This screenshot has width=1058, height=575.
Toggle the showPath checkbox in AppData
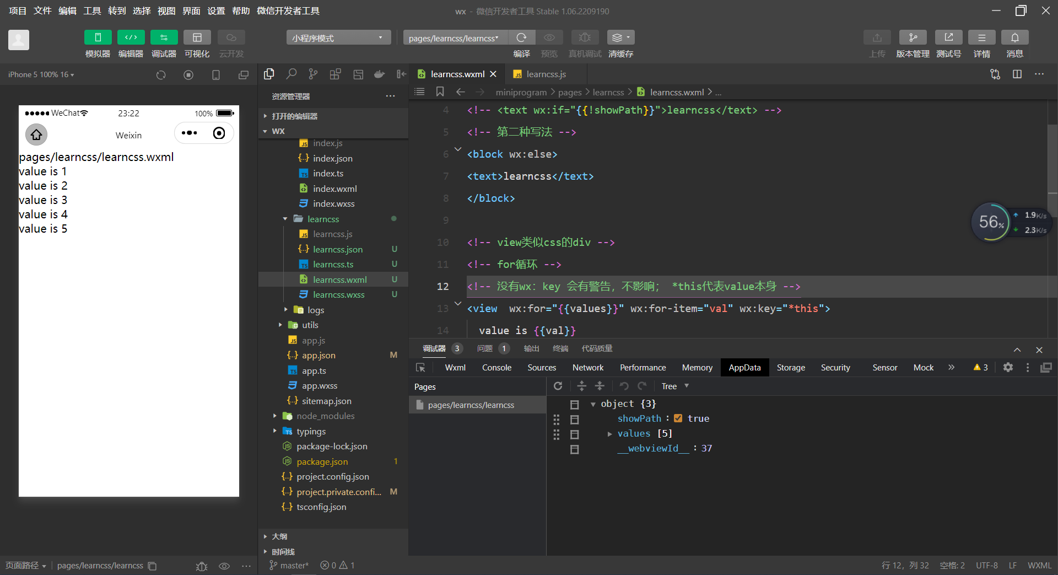tap(678, 418)
